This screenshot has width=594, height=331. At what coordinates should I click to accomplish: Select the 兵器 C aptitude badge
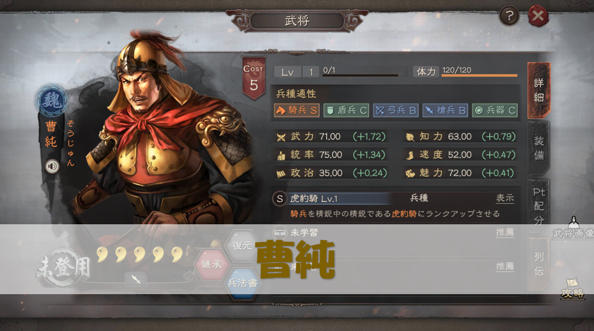click(495, 110)
